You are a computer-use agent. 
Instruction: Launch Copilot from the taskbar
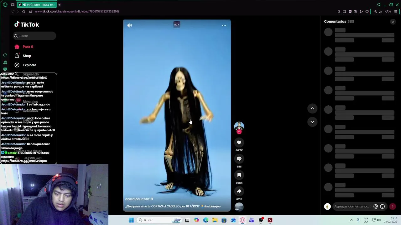coord(196,220)
